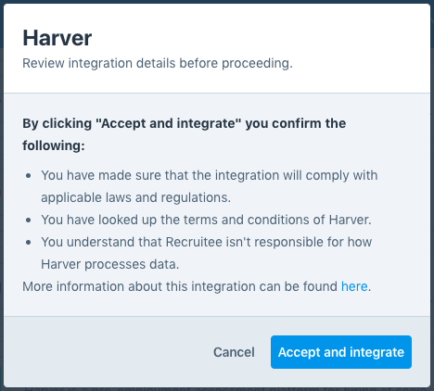
Task: Click the 'Harver processes data' text line
Action: pos(109,264)
